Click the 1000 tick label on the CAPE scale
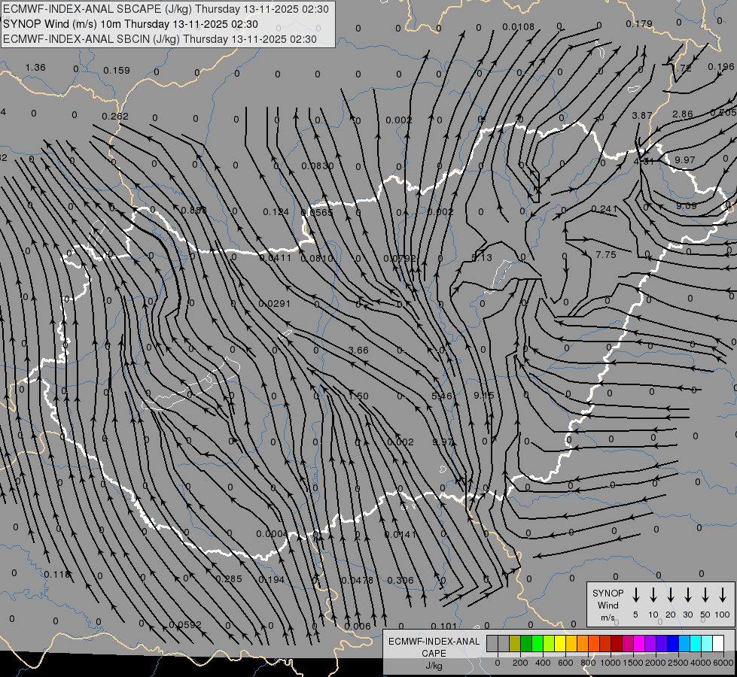The image size is (737, 677). tap(610, 663)
